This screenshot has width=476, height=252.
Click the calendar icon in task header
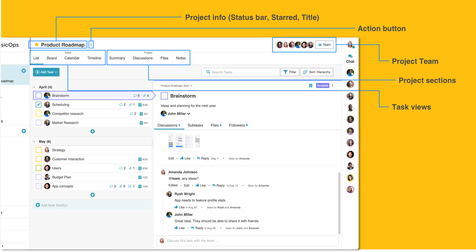(311, 86)
